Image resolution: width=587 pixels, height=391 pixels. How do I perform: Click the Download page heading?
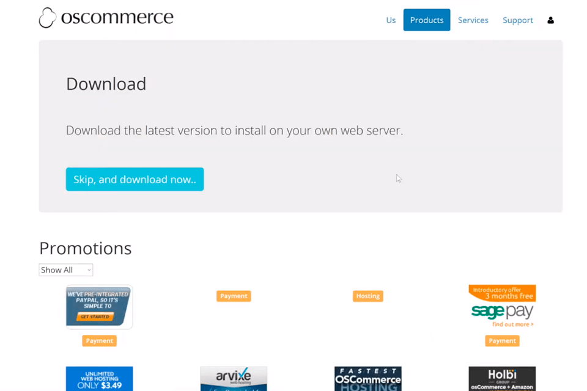pos(106,84)
